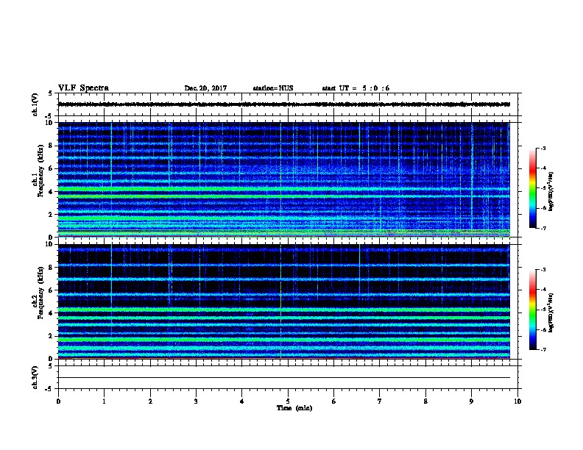Click the ch.1 voltage waveform trace
Viewport: 583px width, 450px height.
coord(284,104)
